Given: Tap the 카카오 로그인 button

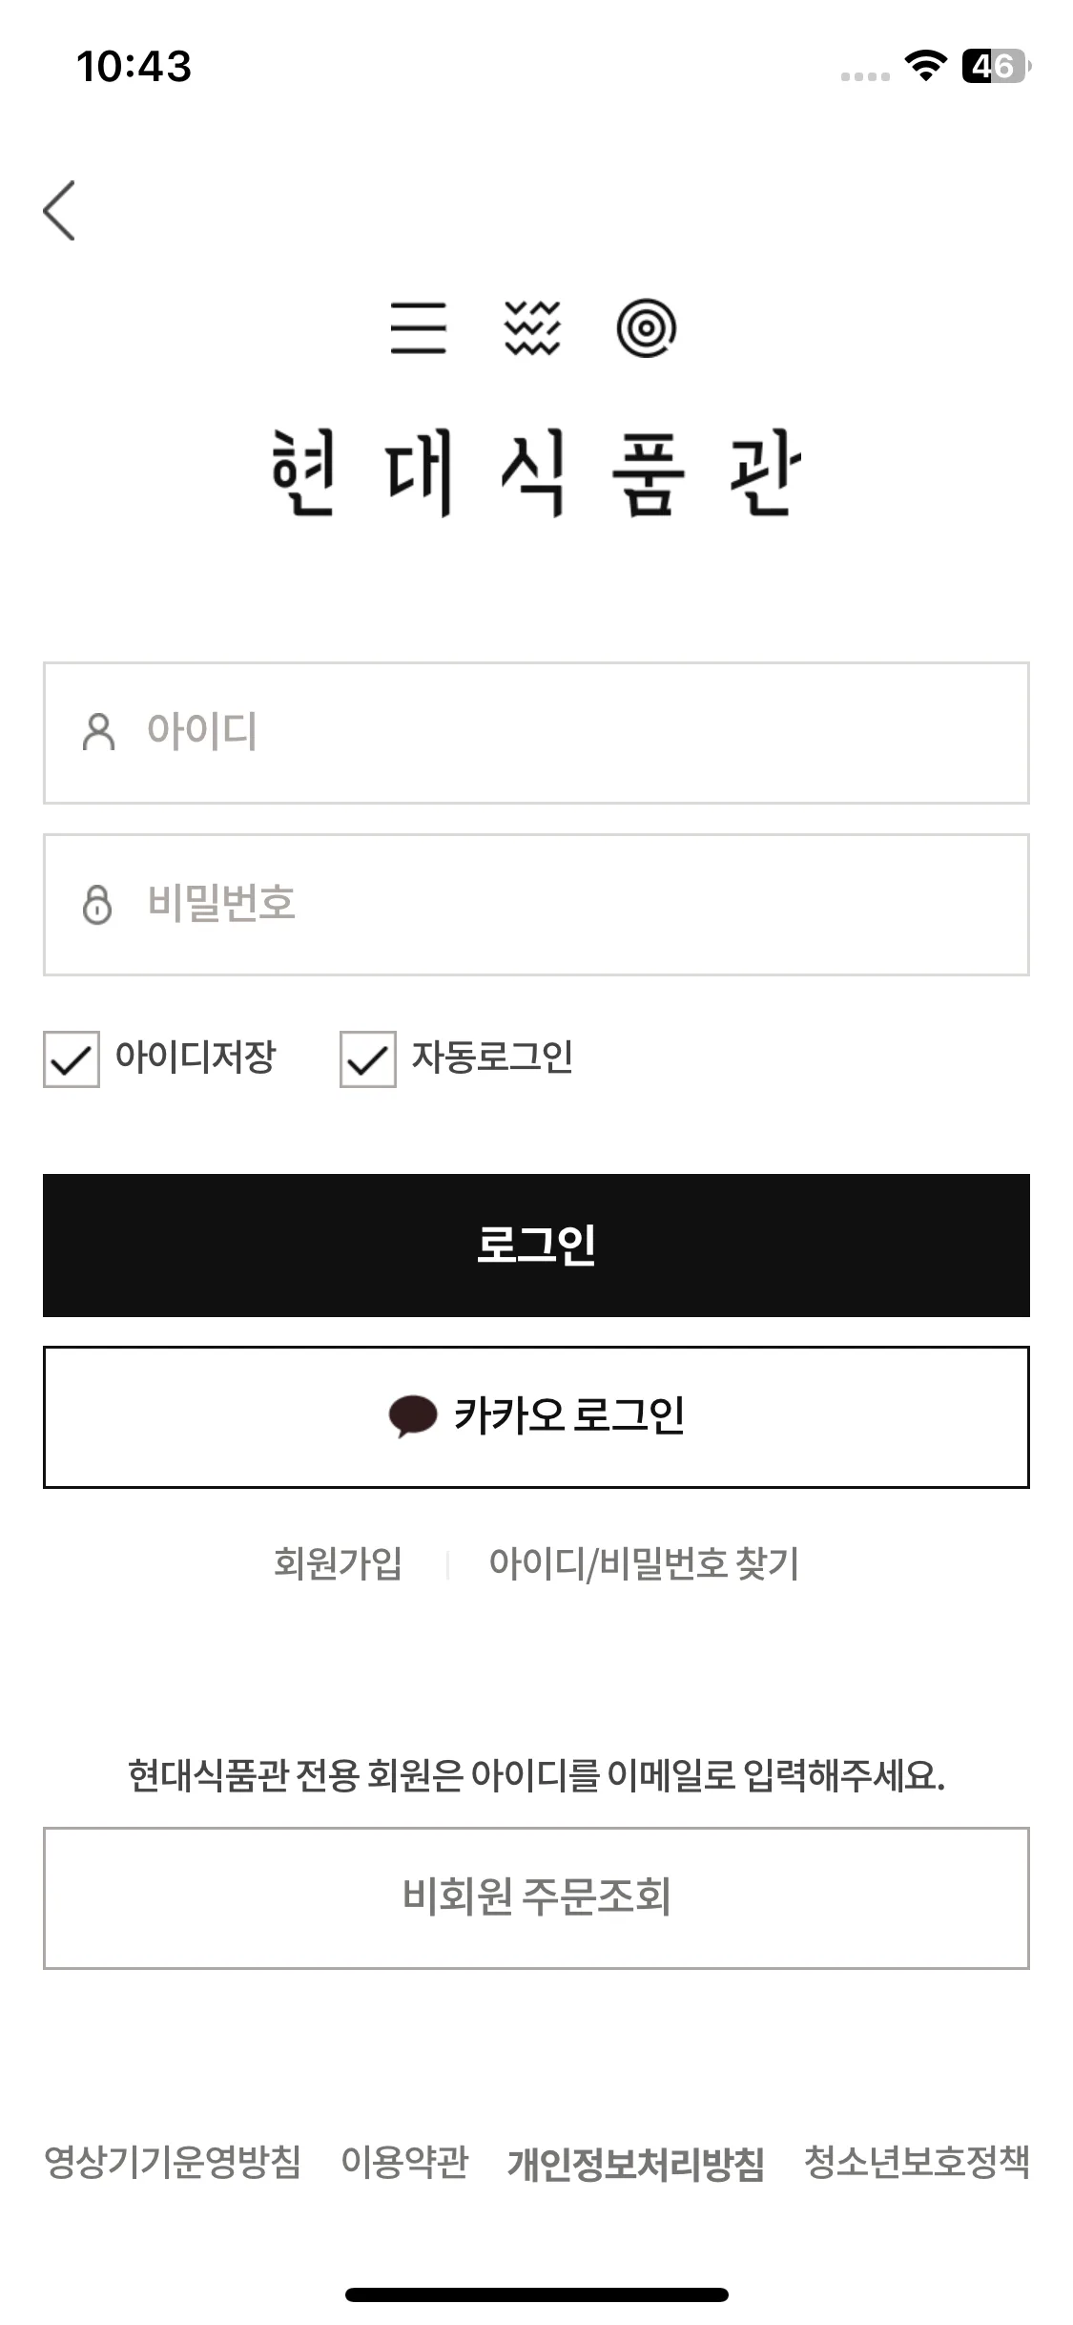Looking at the screenshot, I should coord(536,1417).
